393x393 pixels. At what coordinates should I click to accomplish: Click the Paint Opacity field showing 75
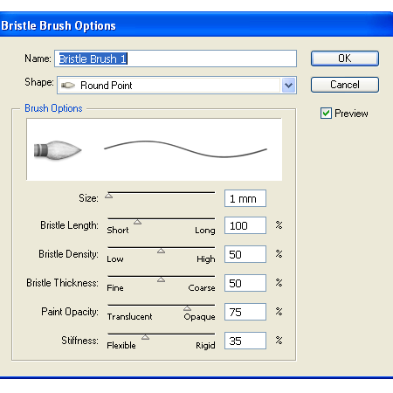coord(245,312)
